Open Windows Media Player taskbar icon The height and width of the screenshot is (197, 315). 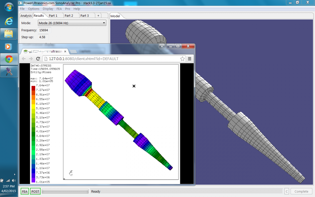[x=9, y=46]
